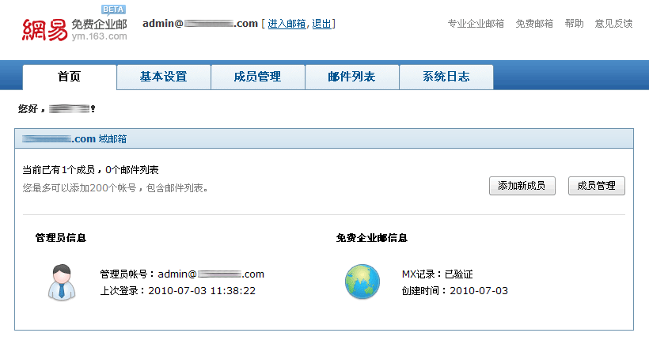This screenshot has width=649, height=344.
Task: View the 系统日志 tab
Action: pos(446,77)
